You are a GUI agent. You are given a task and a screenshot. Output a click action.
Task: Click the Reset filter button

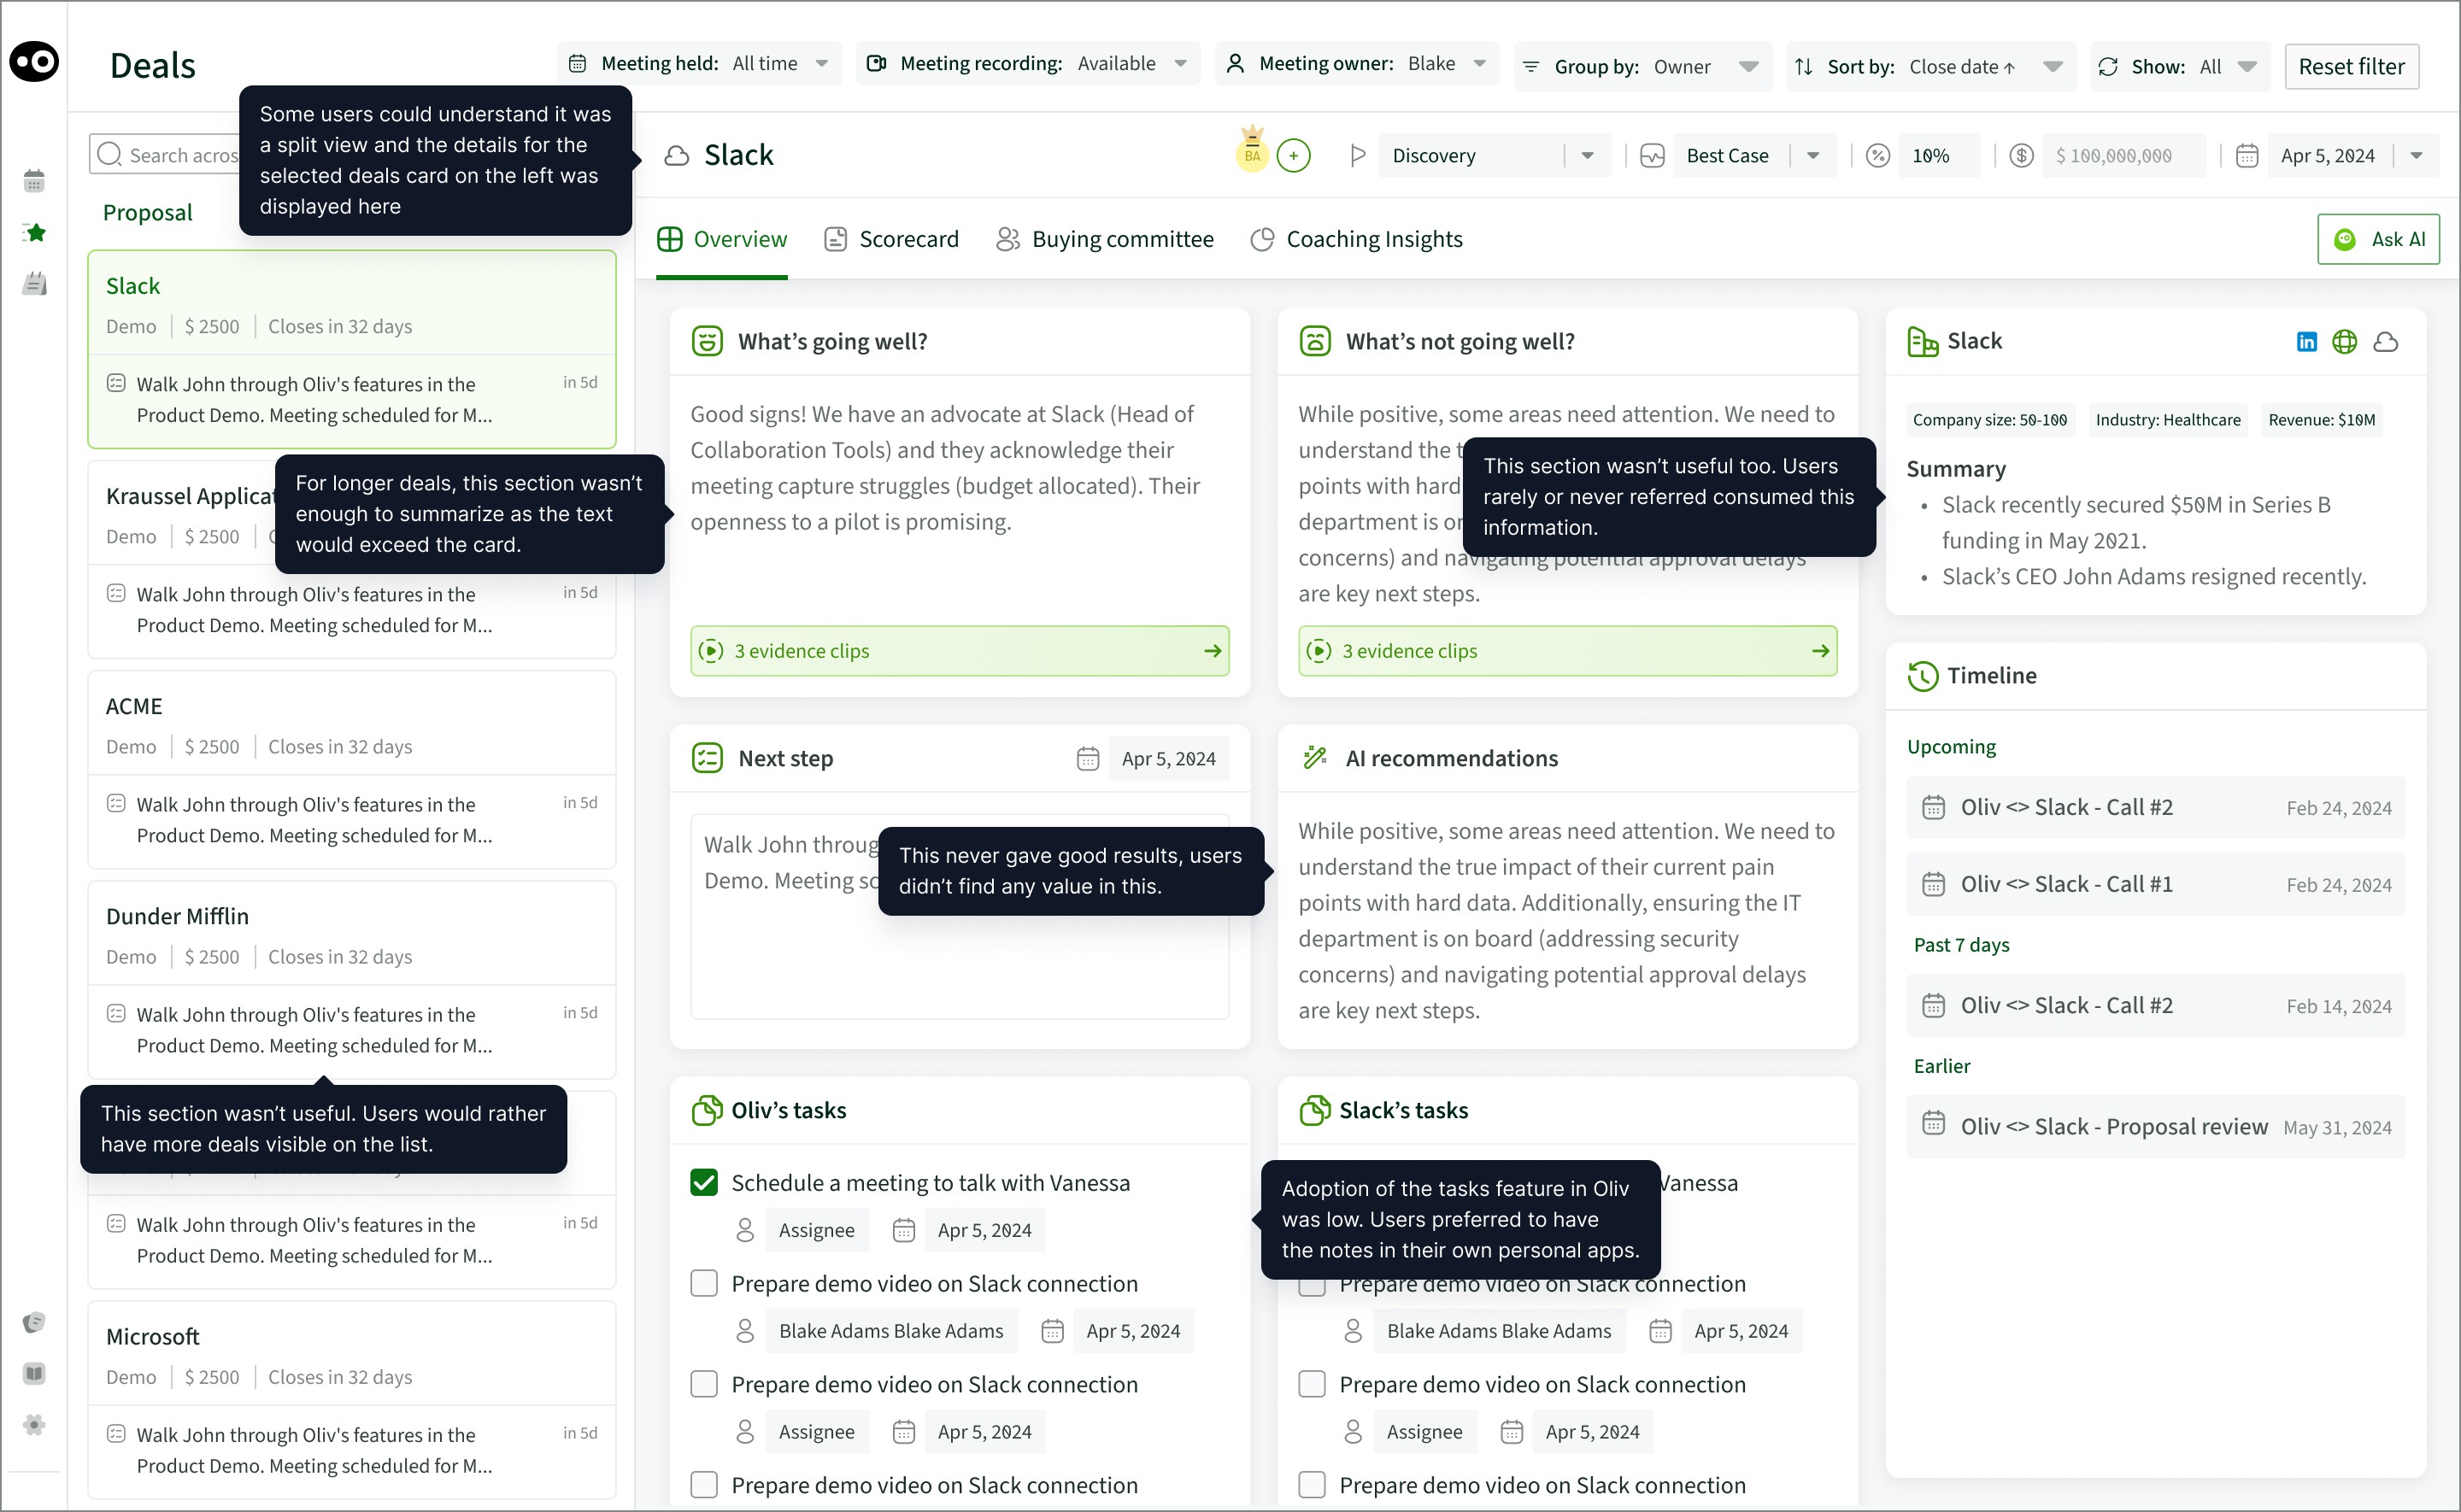[2351, 67]
